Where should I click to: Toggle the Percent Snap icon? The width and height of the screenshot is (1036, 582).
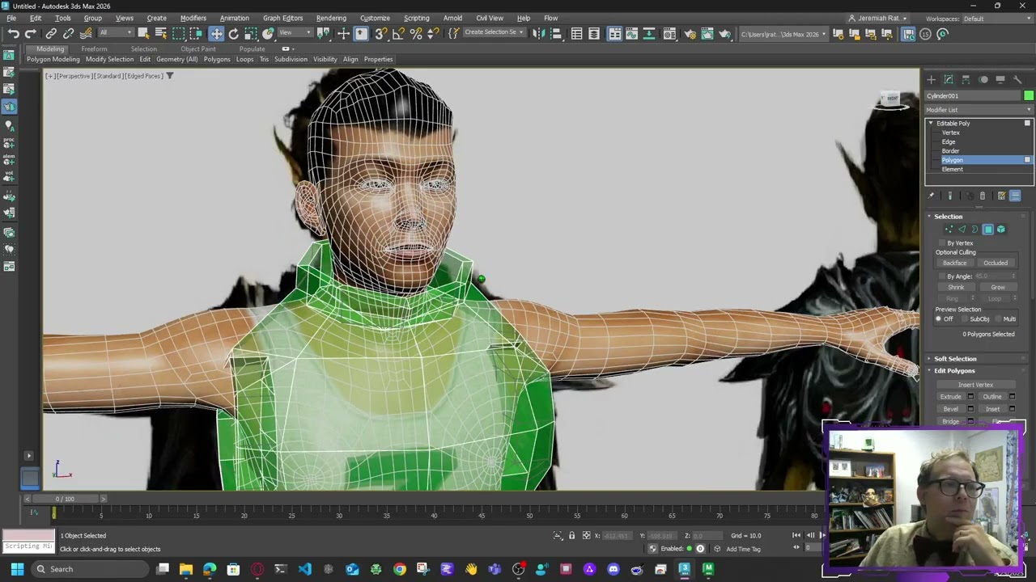(415, 33)
